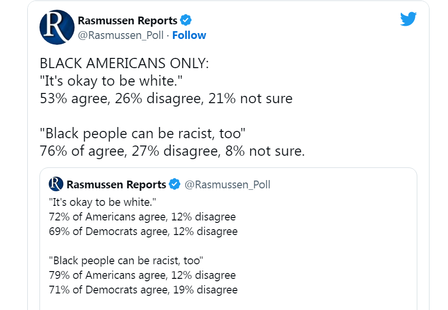Click the quoted line '71% of Democrats agree, 19% disagree'

(x=143, y=290)
